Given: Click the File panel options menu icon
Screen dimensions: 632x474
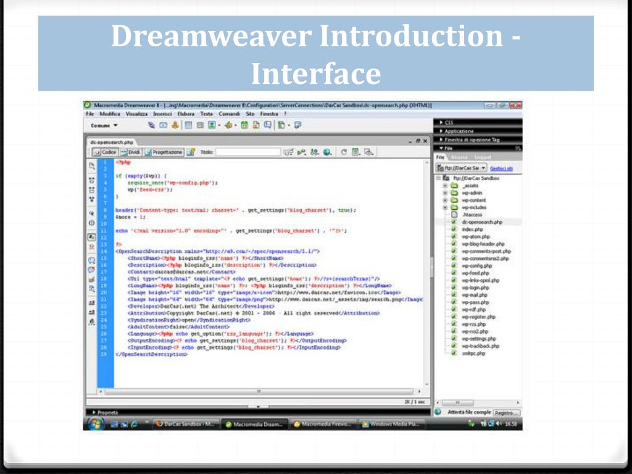Looking at the screenshot, I should [x=518, y=148].
